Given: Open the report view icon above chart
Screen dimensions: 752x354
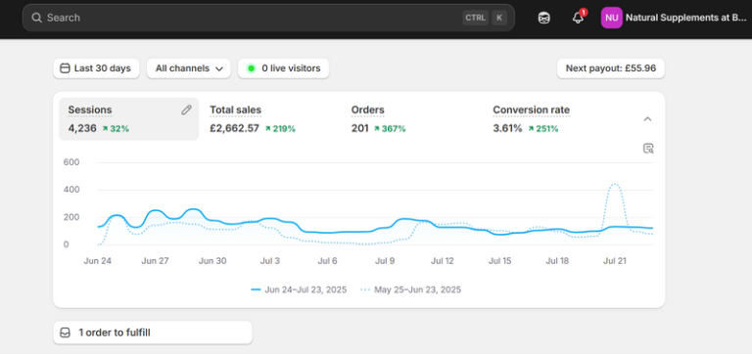Looking at the screenshot, I should pos(648,149).
